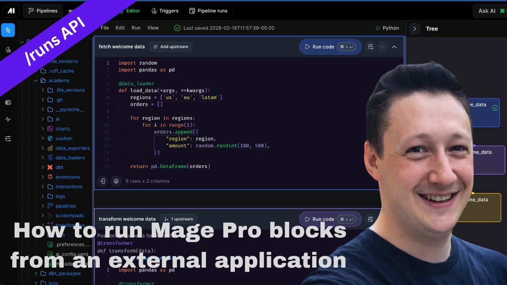Click the extensions folder icon
Screen dimensions: 507x285
click(x=50, y=177)
